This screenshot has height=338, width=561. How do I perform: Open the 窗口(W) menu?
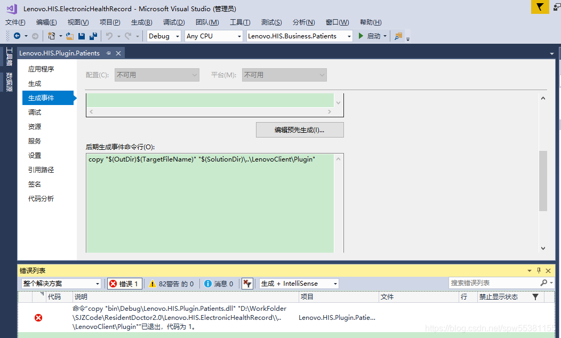pos(338,22)
